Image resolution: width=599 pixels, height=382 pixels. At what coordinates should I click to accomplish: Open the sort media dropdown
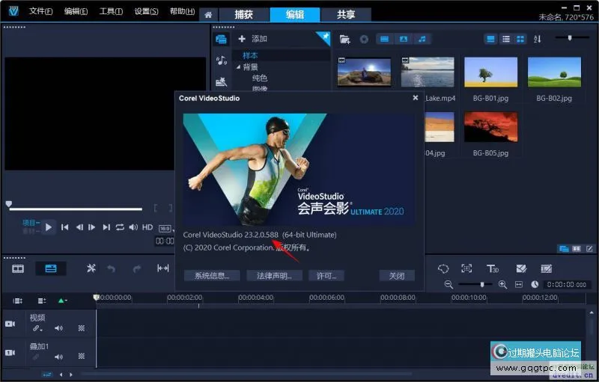point(537,39)
